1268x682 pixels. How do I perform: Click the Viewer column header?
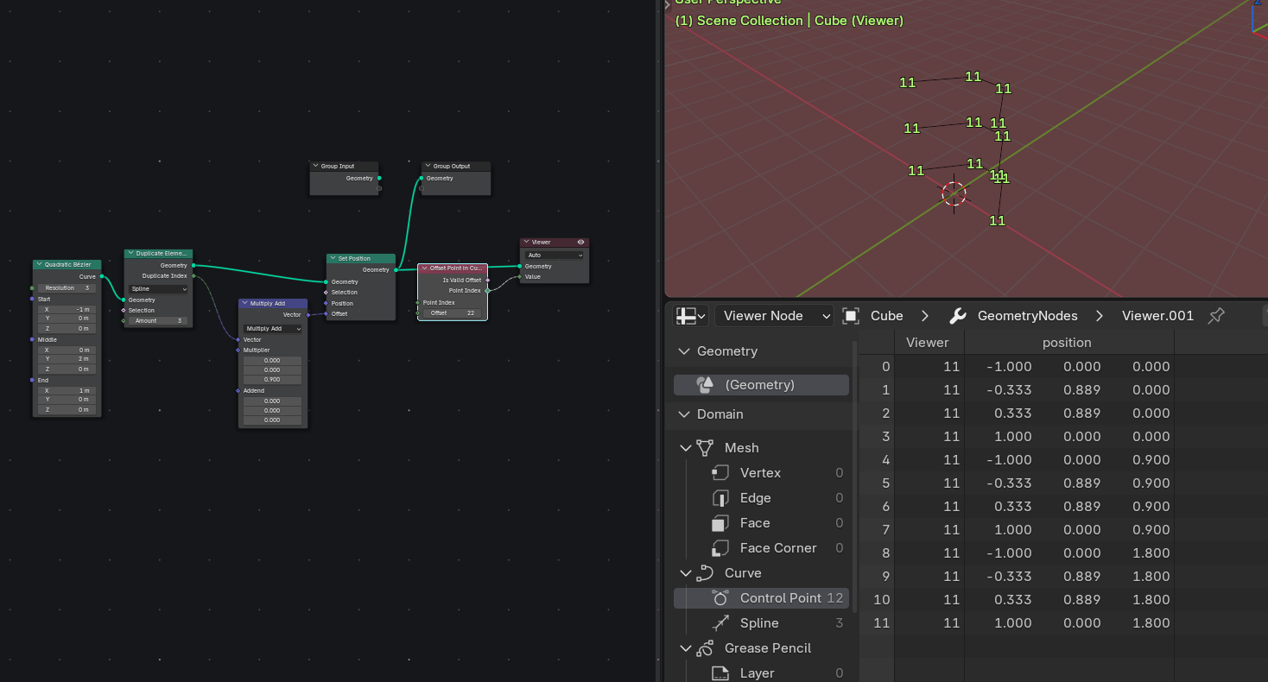[x=928, y=343]
